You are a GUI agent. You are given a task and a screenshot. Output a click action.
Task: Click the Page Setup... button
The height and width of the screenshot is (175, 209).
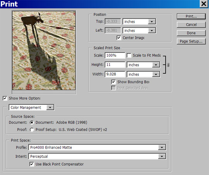[191, 42]
